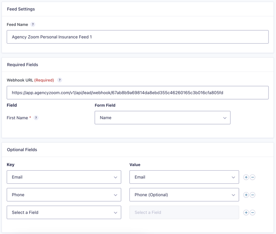
Task: Click the Key column header
Action: tap(11, 164)
